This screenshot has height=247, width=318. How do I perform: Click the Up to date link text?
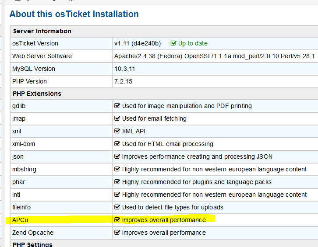[193, 43]
